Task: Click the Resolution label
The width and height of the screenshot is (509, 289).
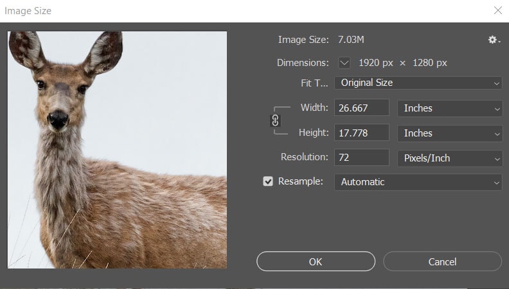Action: pos(305,157)
